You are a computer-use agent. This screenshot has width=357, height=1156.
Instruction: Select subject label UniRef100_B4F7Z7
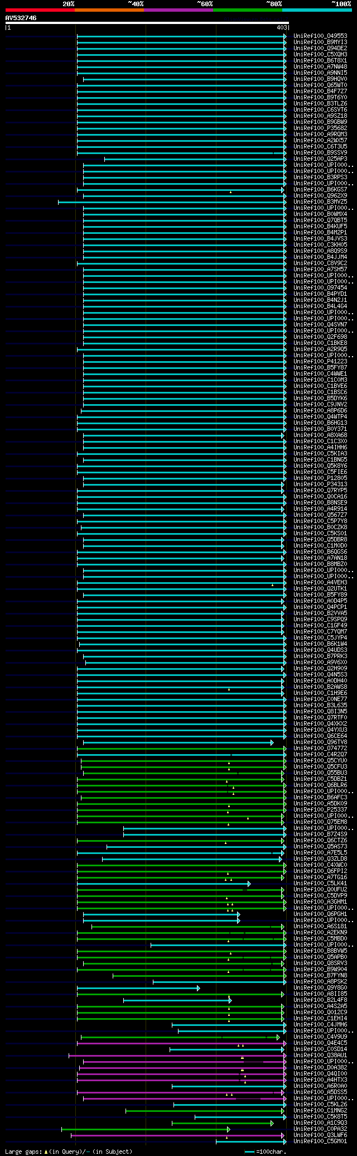point(321,91)
